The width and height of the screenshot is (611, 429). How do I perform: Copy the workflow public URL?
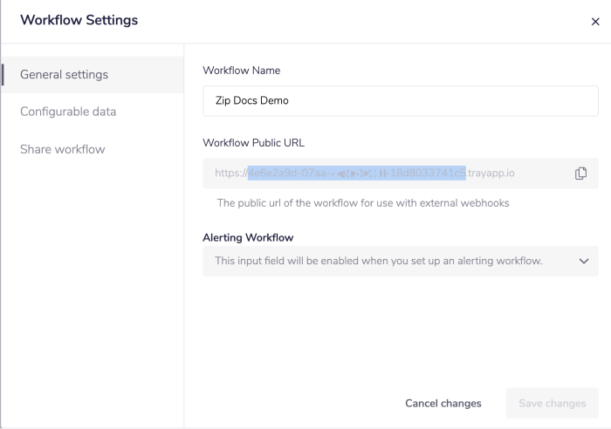580,174
